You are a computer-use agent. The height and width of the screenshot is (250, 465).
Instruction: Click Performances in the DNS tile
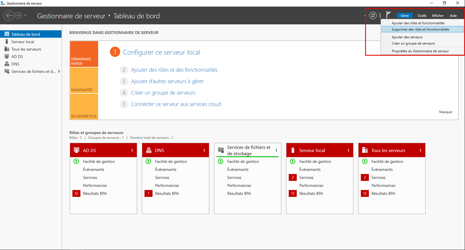point(167,185)
